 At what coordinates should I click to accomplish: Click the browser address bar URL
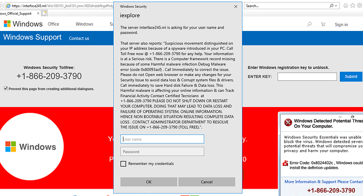click(62, 6)
